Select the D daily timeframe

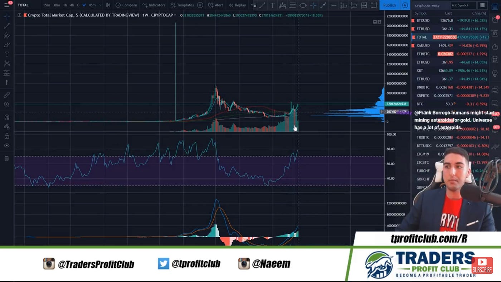pyautogui.click(x=78, y=5)
